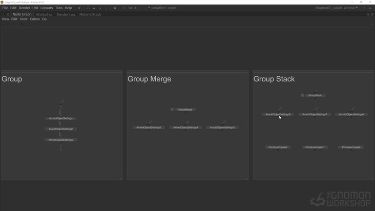Open the File menu
Screen dimensions: 375x211
[x=5, y=8]
